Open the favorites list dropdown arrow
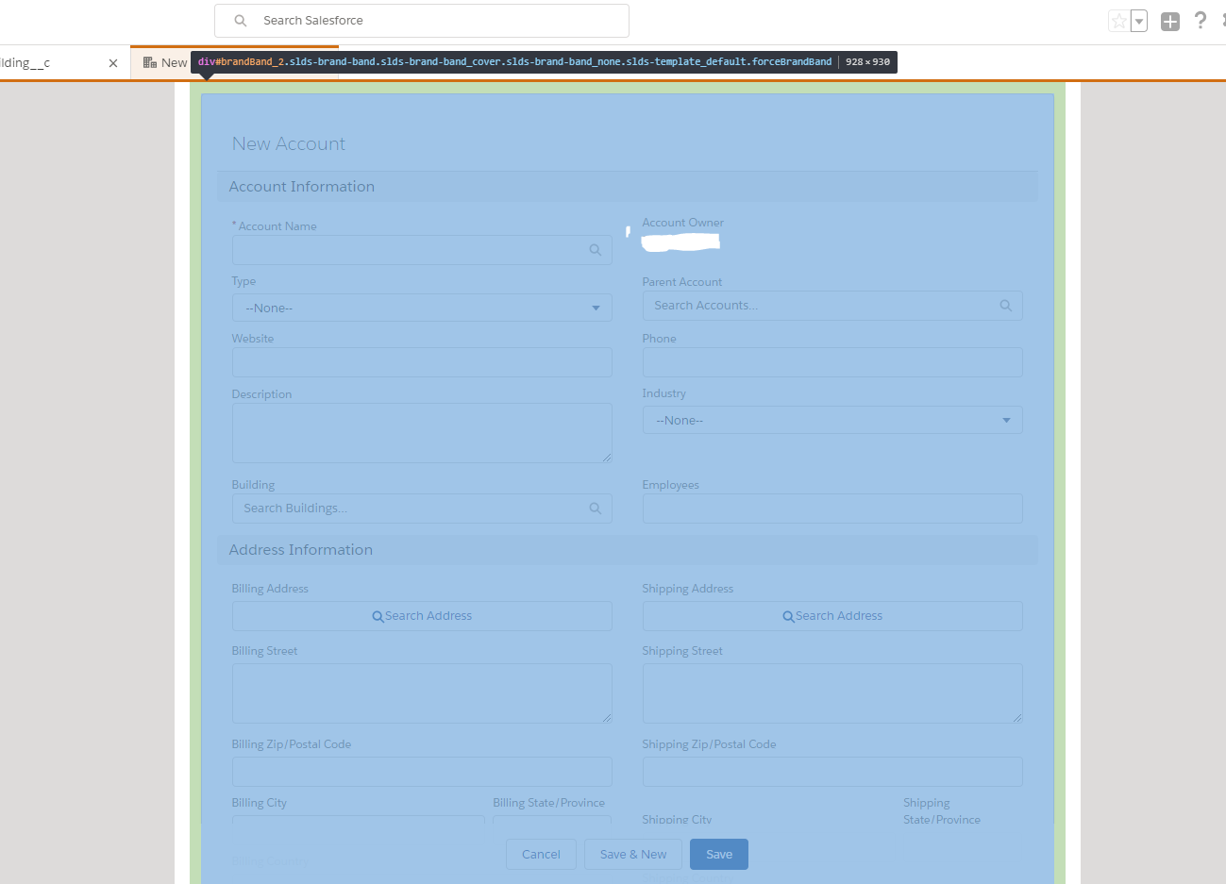This screenshot has height=884, width=1226. (x=1140, y=20)
